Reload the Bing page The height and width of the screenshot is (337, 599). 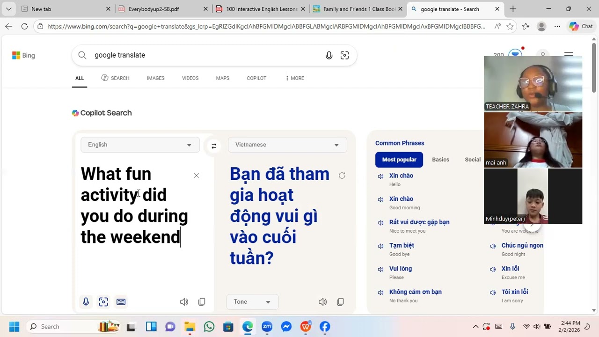click(x=24, y=27)
